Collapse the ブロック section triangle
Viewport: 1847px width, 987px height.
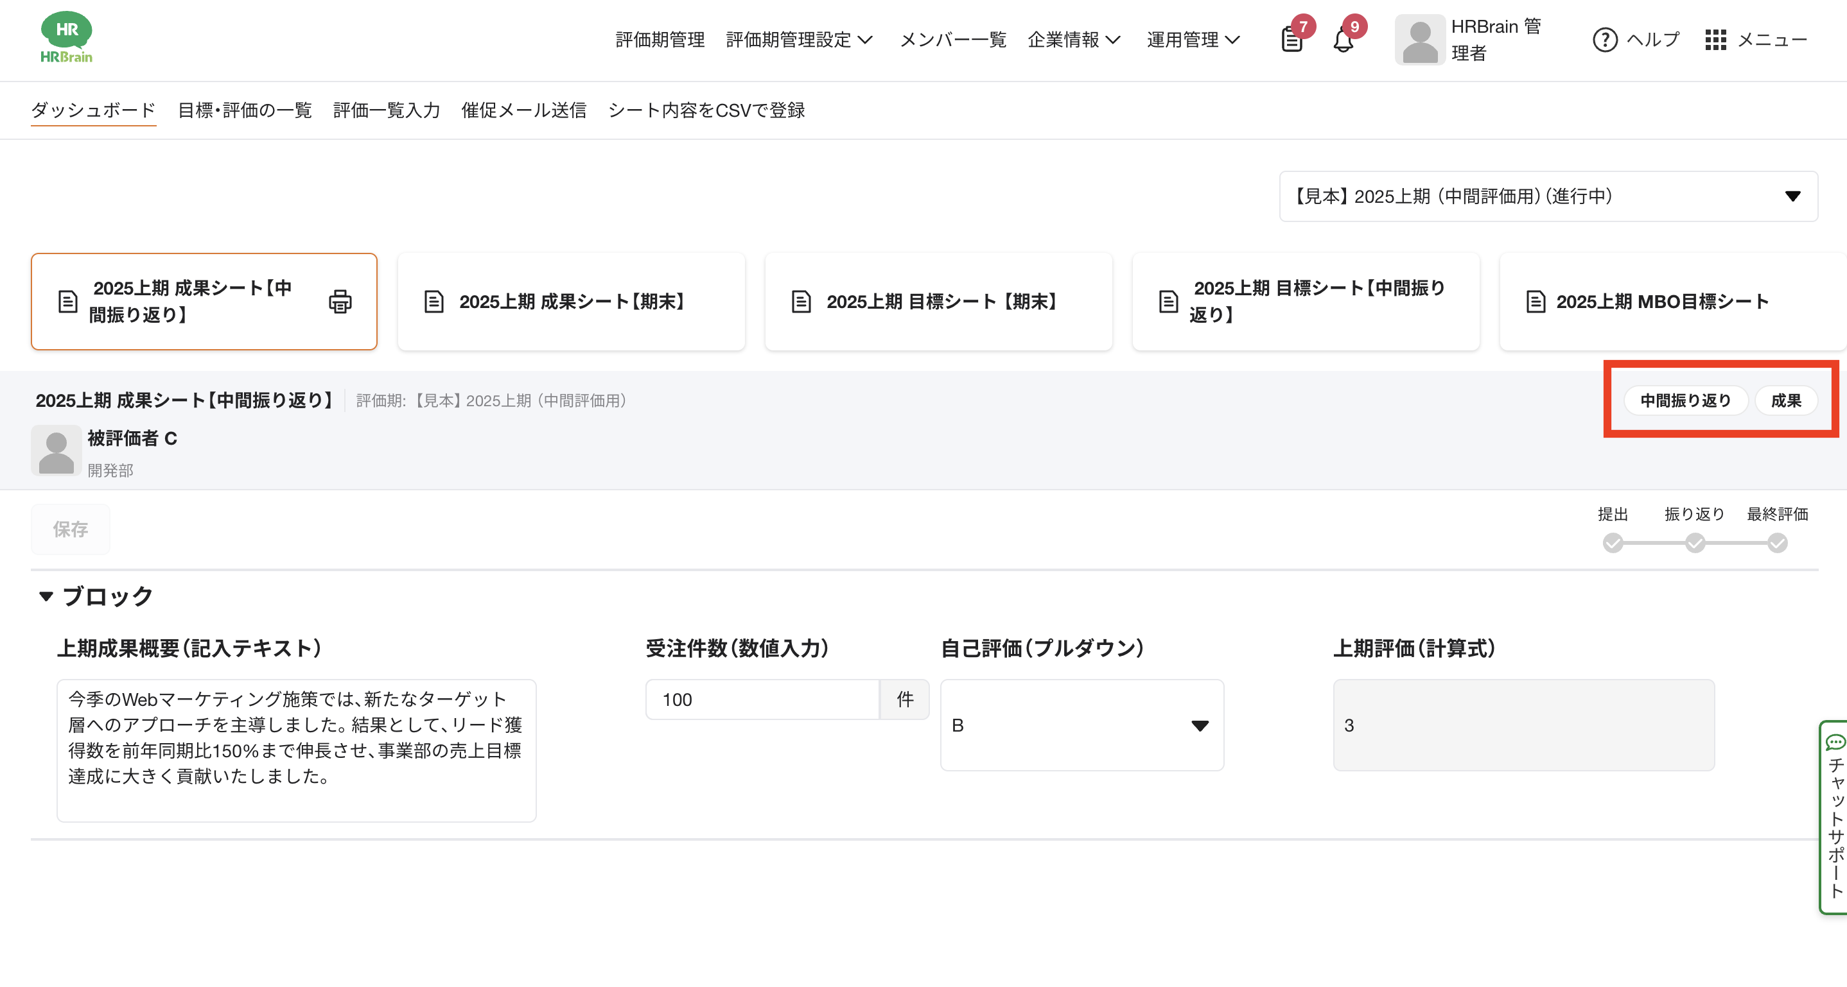click(47, 596)
